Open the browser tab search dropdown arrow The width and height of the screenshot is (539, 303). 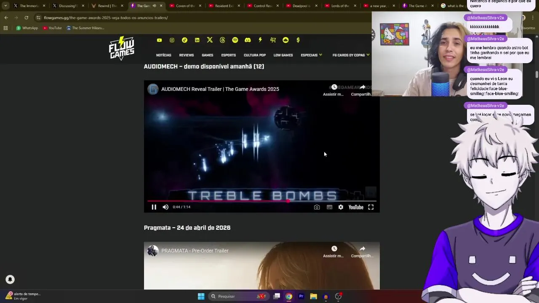tap(5, 6)
